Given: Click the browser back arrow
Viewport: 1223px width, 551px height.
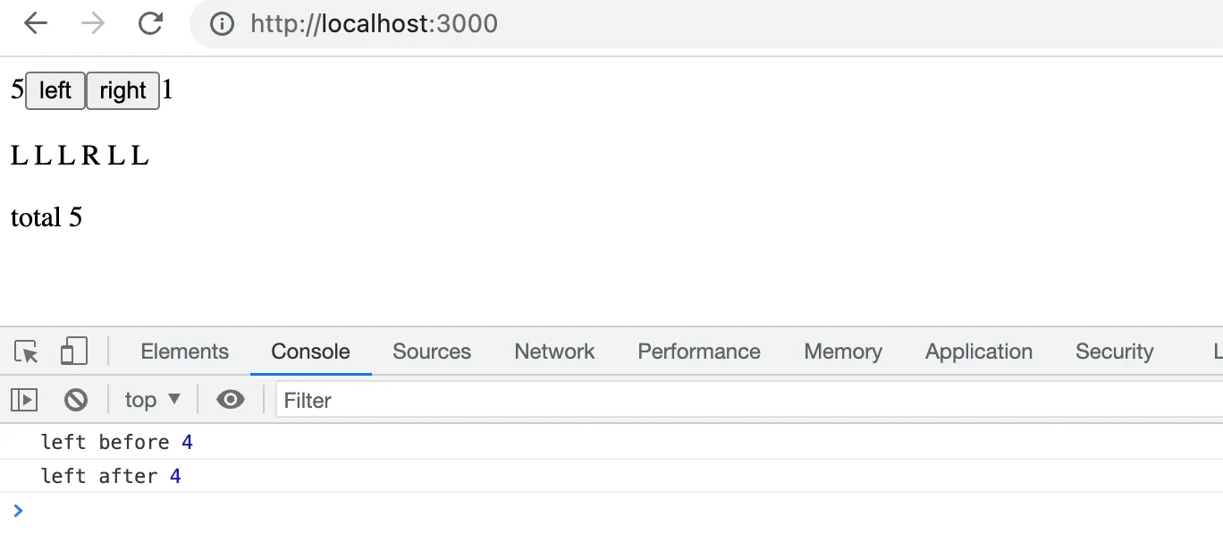Looking at the screenshot, I should [x=36, y=23].
